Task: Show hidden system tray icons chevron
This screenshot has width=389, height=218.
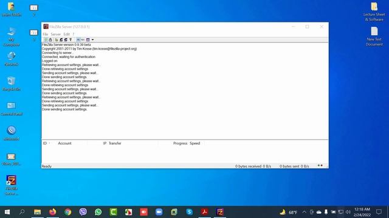Action: (x=305, y=212)
